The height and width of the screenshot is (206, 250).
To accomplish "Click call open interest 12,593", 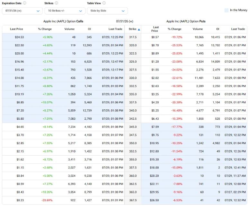I will [x=87, y=45].
